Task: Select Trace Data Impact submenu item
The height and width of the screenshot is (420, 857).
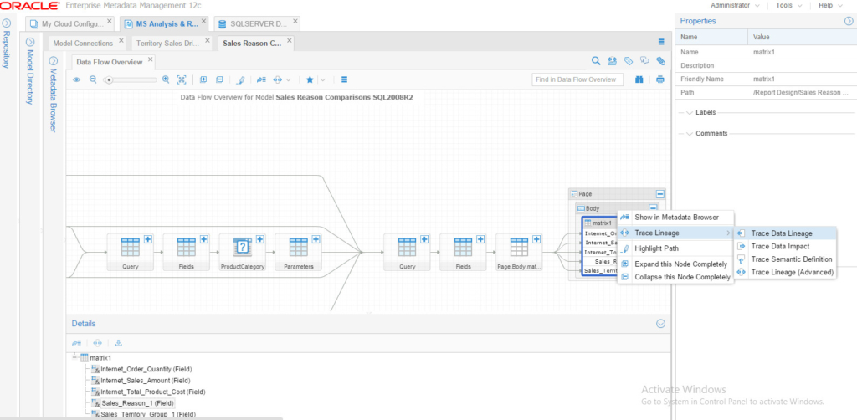Action: [x=785, y=246]
